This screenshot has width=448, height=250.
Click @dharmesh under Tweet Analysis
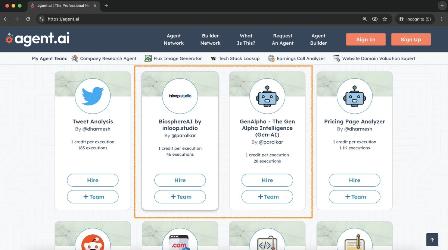tap(96, 129)
